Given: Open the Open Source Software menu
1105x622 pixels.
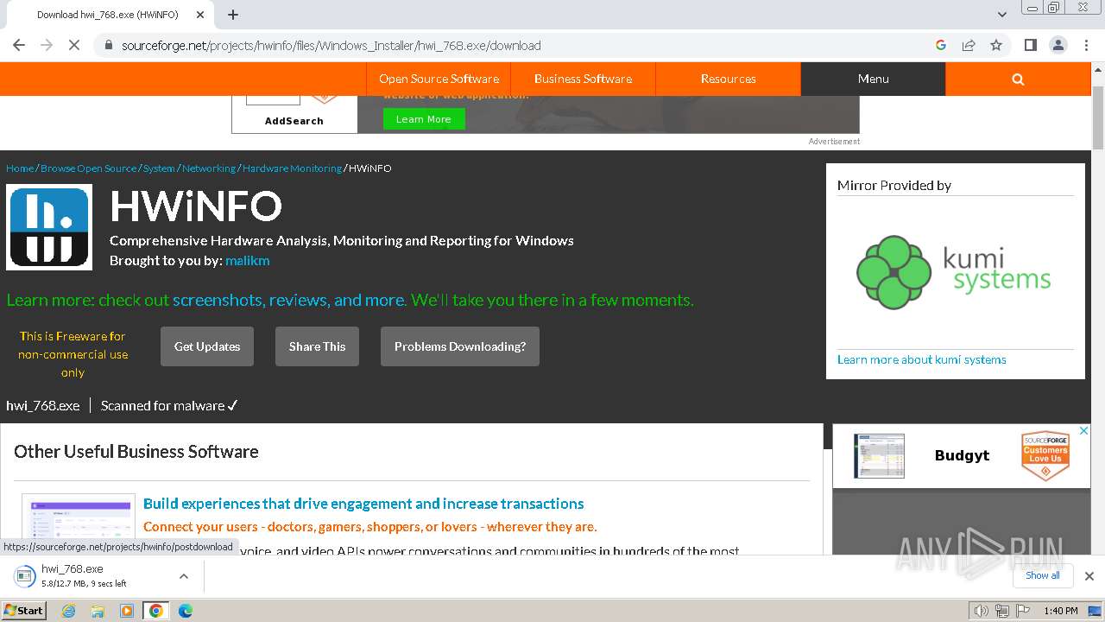Looking at the screenshot, I should [x=439, y=79].
